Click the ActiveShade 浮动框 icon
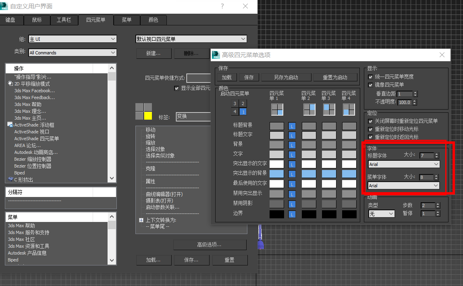The width and height of the screenshot is (463, 286). (10, 125)
